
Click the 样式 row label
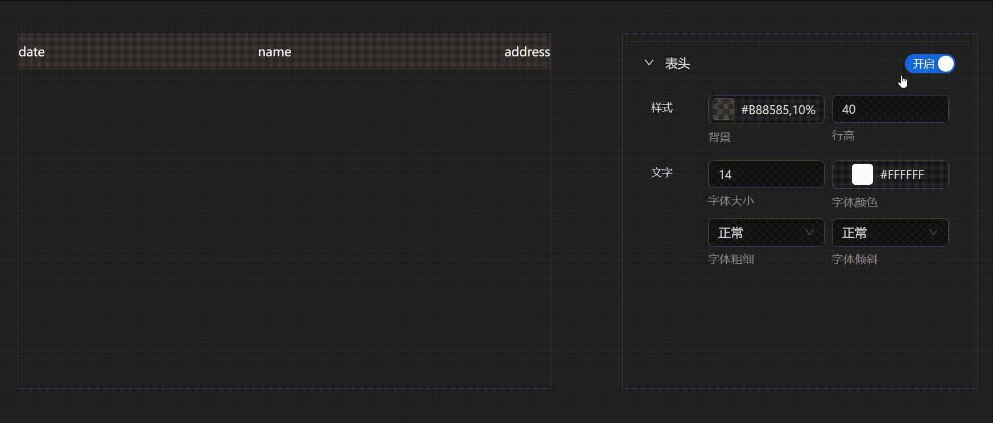[x=661, y=108]
